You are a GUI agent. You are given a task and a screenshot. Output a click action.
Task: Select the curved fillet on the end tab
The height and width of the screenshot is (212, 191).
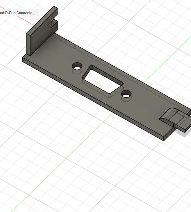pos(169,114)
